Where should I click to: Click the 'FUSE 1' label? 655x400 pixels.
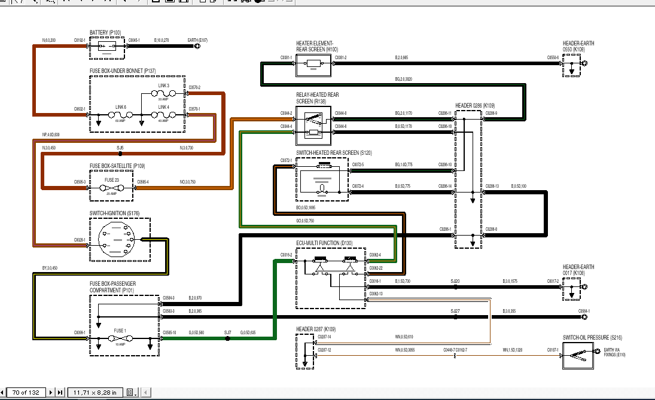pyautogui.click(x=120, y=331)
